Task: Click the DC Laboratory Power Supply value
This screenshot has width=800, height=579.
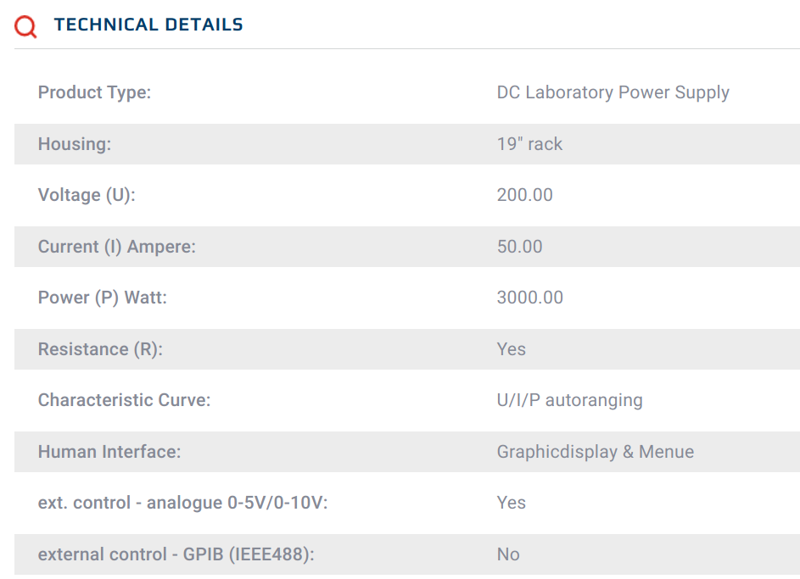Action: point(613,92)
